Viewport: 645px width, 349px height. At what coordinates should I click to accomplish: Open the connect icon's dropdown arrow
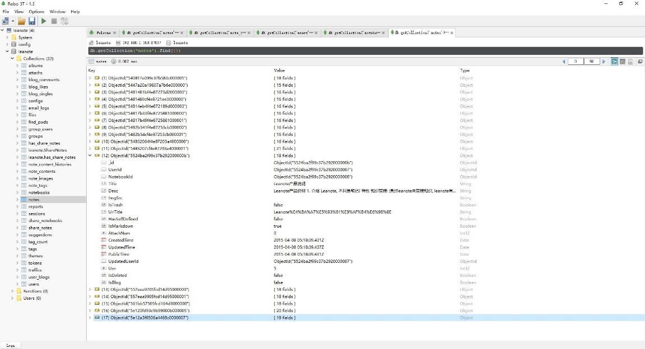point(13,21)
